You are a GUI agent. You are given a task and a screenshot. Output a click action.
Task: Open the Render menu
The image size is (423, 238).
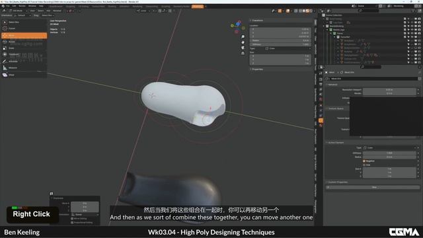coord(22,6)
